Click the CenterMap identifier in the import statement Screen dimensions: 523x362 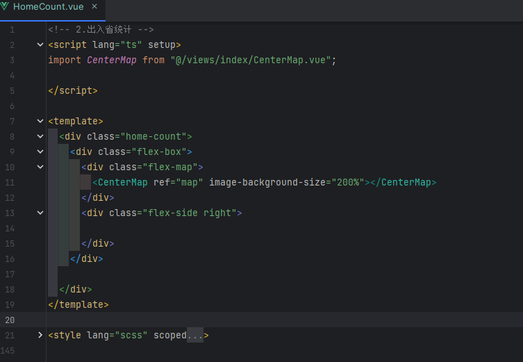[112, 60]
